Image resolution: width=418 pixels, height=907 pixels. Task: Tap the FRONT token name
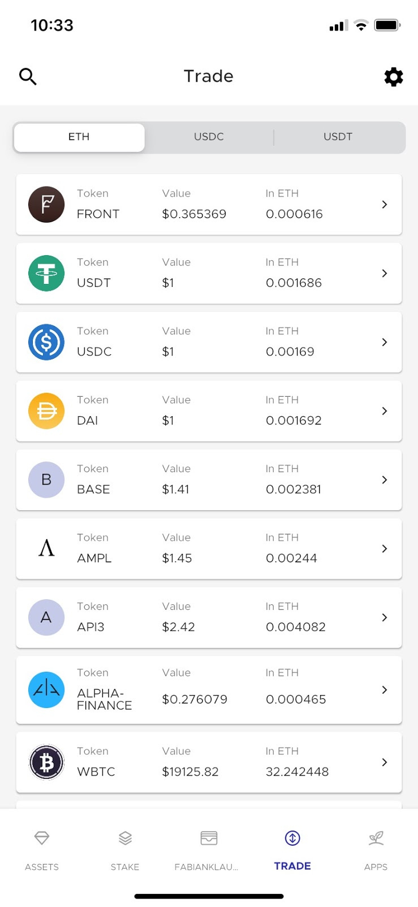point(98,214)
